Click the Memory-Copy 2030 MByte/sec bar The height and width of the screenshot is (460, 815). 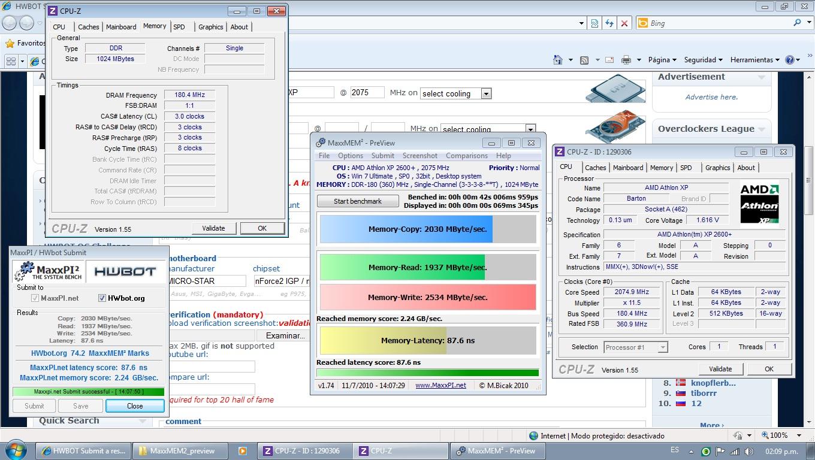click(x=428, y=229)
